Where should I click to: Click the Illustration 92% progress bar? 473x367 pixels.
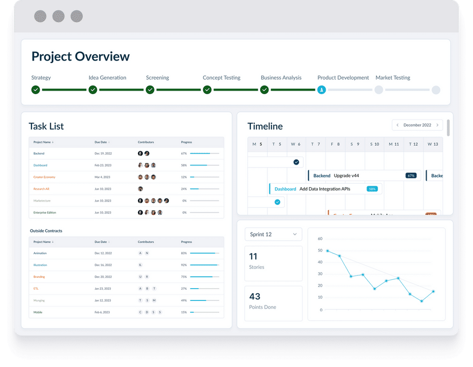(204, 265)
